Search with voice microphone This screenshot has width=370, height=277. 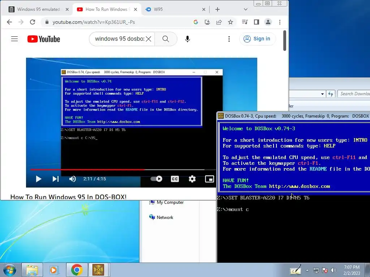pyautogui.click(x=188, y=39)
